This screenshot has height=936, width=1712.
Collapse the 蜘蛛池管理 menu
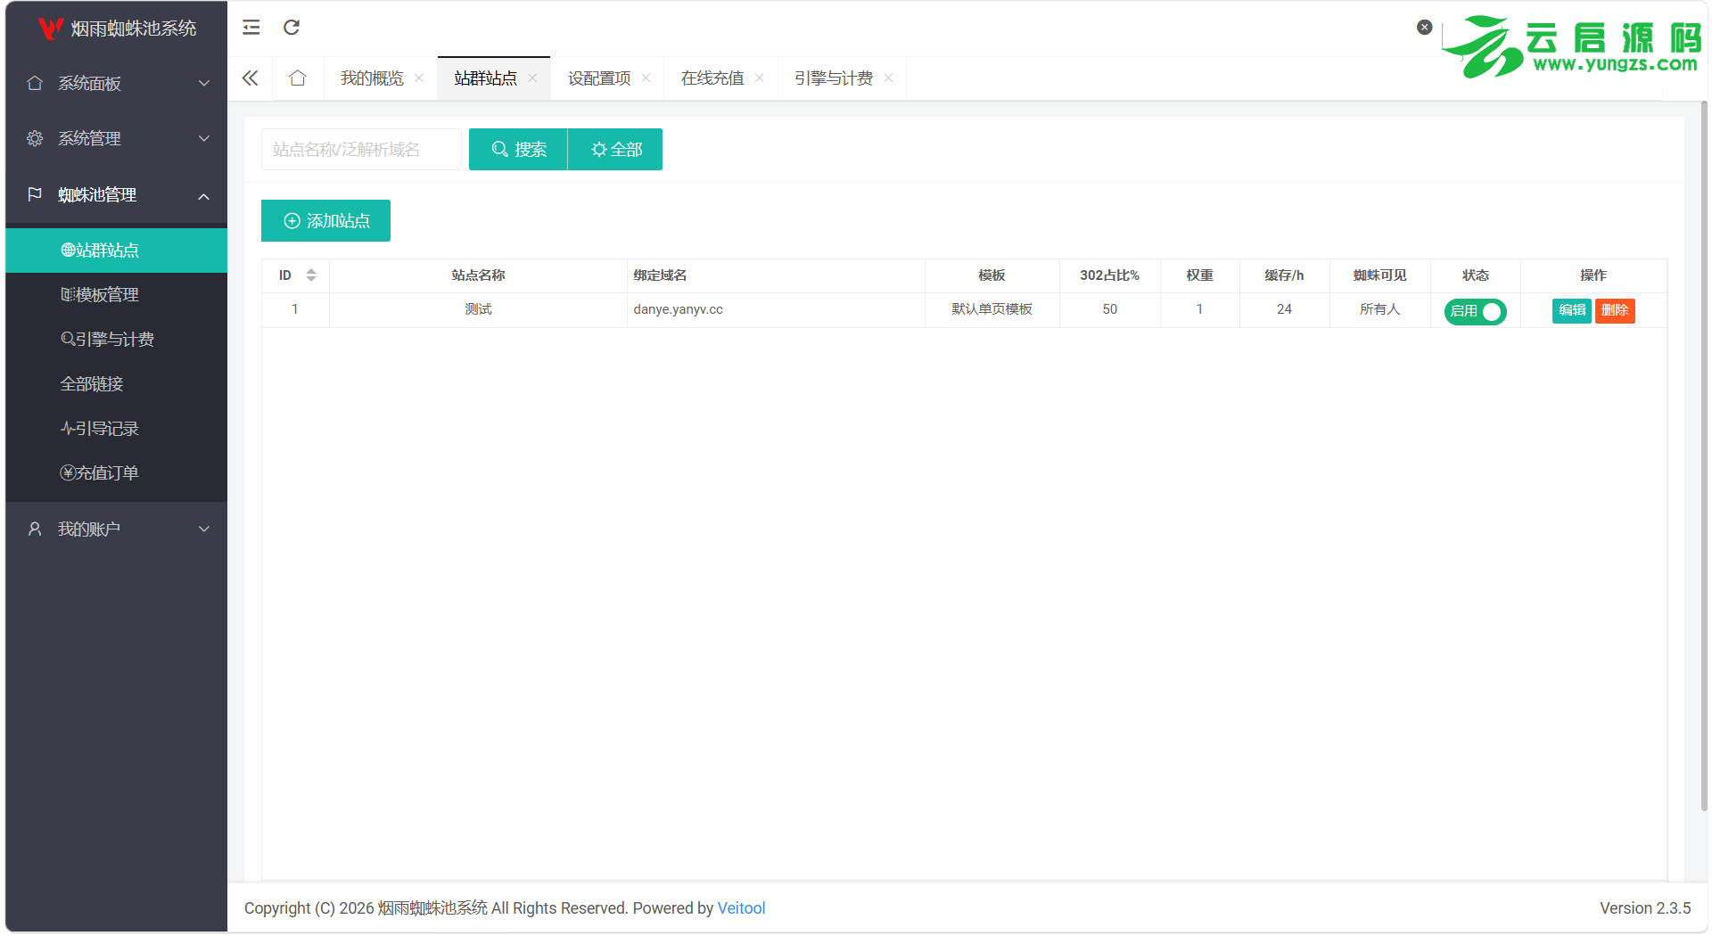(x=117, y=194)
